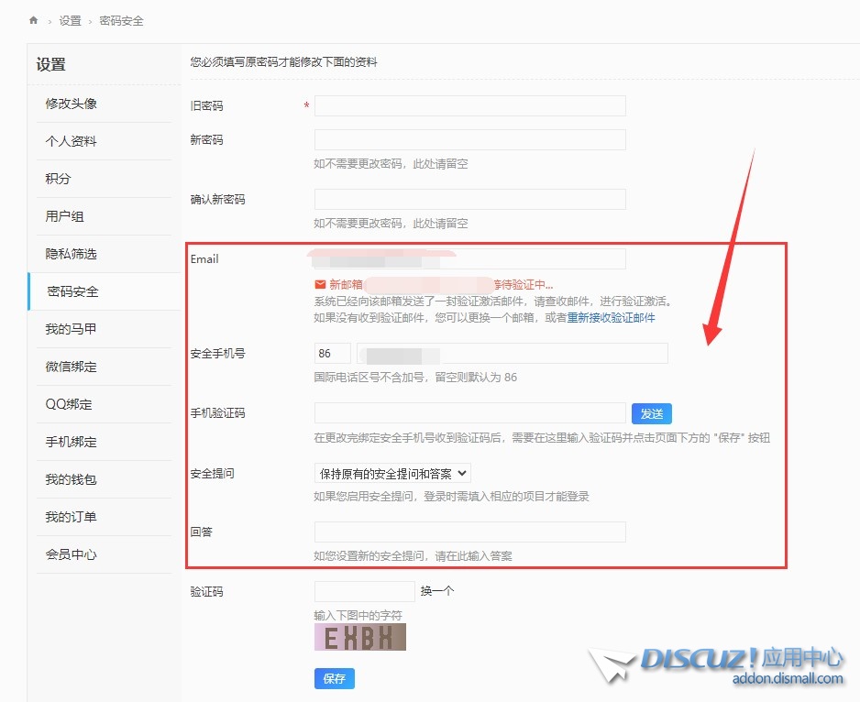Open 个人资料 in settings sidebar

(72, 141)
